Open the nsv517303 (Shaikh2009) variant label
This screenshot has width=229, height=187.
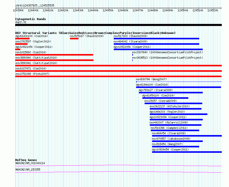coord(130,36)
